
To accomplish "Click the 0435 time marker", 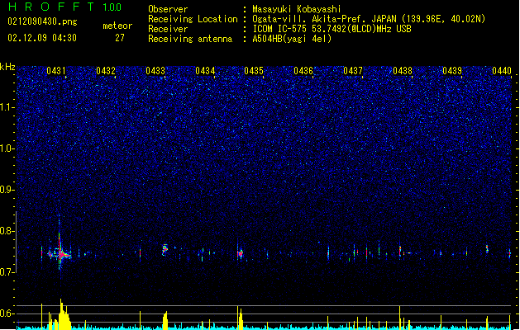I will [x=254, y=71].
